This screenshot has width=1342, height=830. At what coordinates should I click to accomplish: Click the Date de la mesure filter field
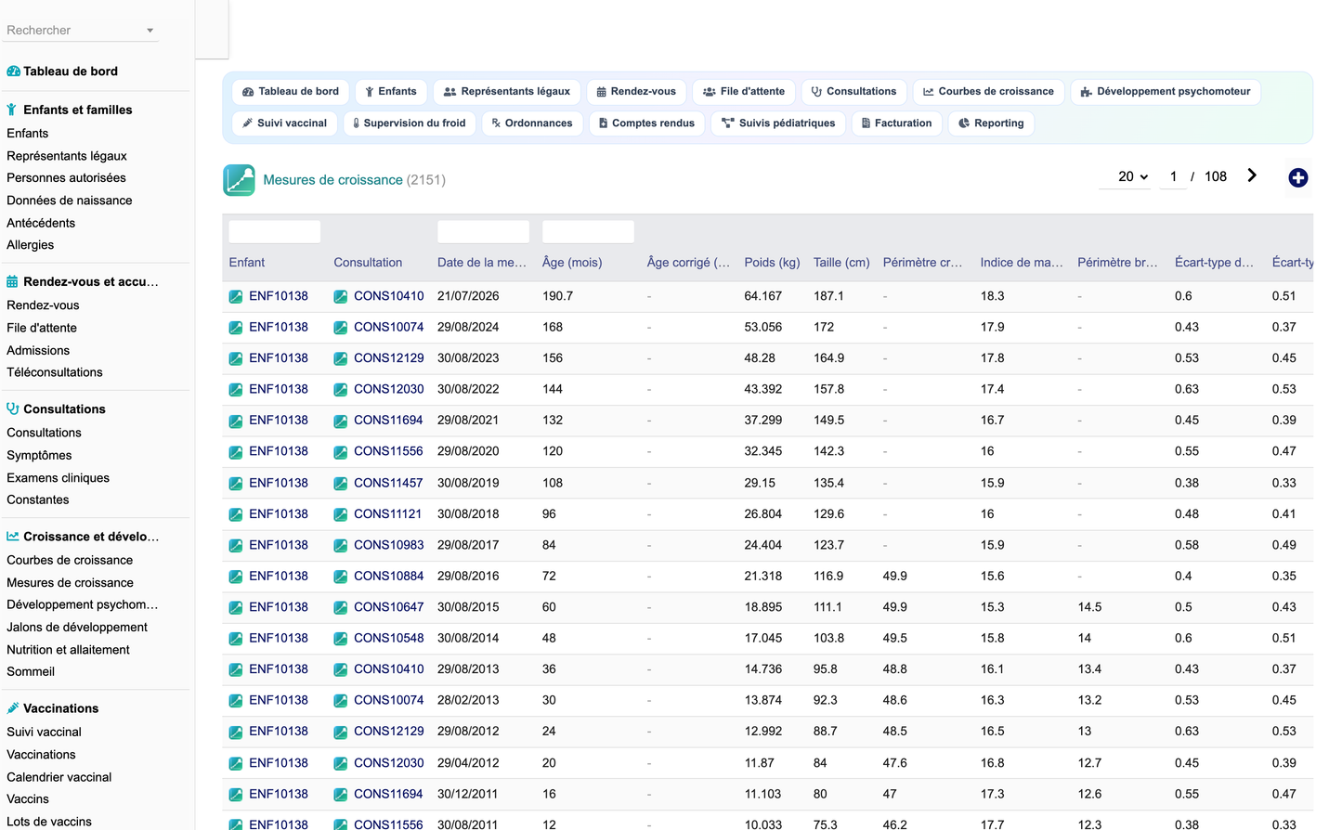pyautogui.click(x=483, y=232)
